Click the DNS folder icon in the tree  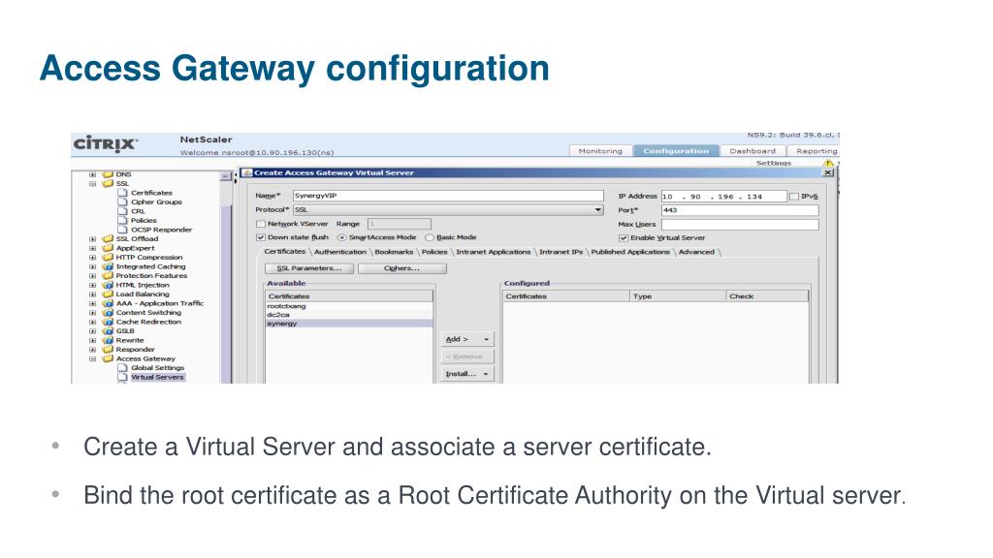108,174
